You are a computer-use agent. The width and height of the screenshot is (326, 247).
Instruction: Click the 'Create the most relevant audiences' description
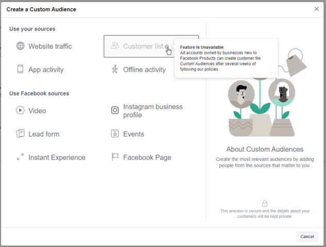click(265, 162)
